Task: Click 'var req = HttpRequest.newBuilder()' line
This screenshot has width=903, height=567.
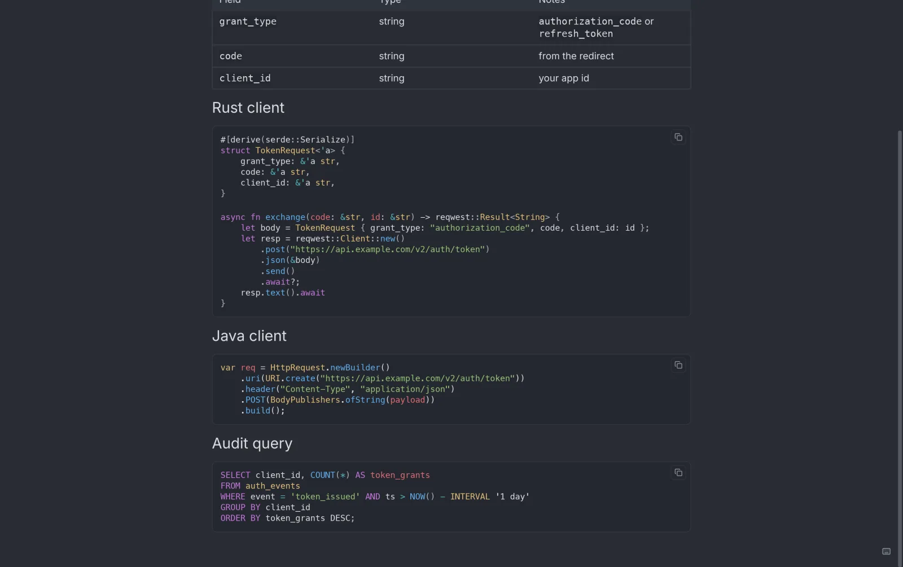Action: [x=305, y=368]
